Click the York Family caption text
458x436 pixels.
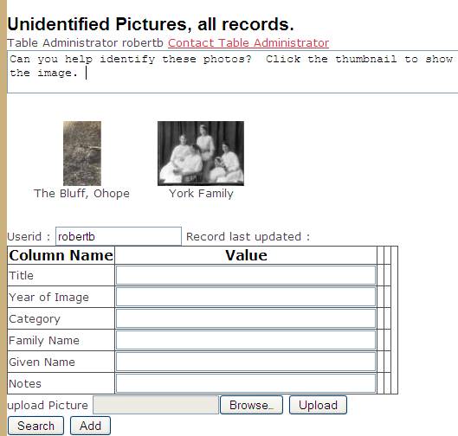point(201,194)
